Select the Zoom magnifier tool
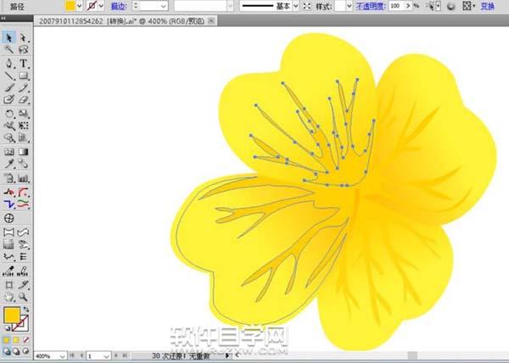 point(24,298)
